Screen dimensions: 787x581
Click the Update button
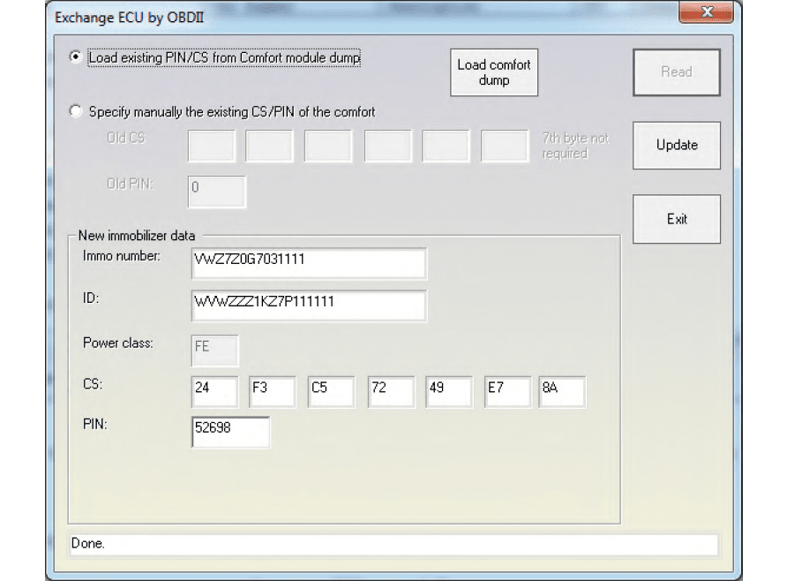point(677,145)
